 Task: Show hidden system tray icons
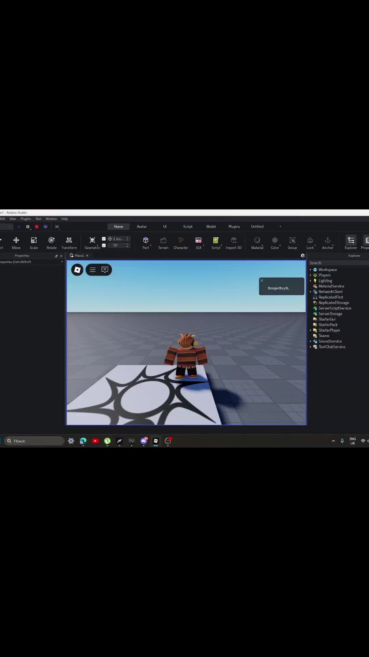333,441
